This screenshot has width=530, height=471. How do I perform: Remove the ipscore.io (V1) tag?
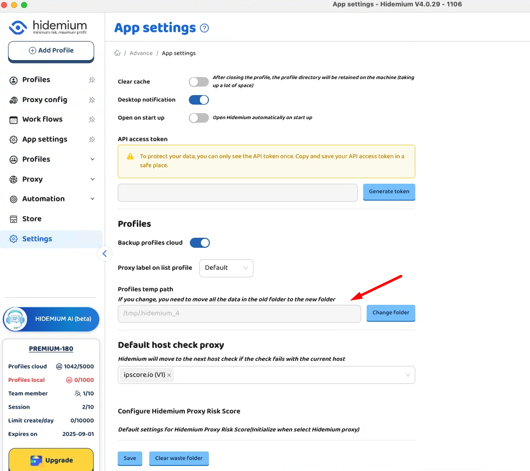[x=169, y=375]
